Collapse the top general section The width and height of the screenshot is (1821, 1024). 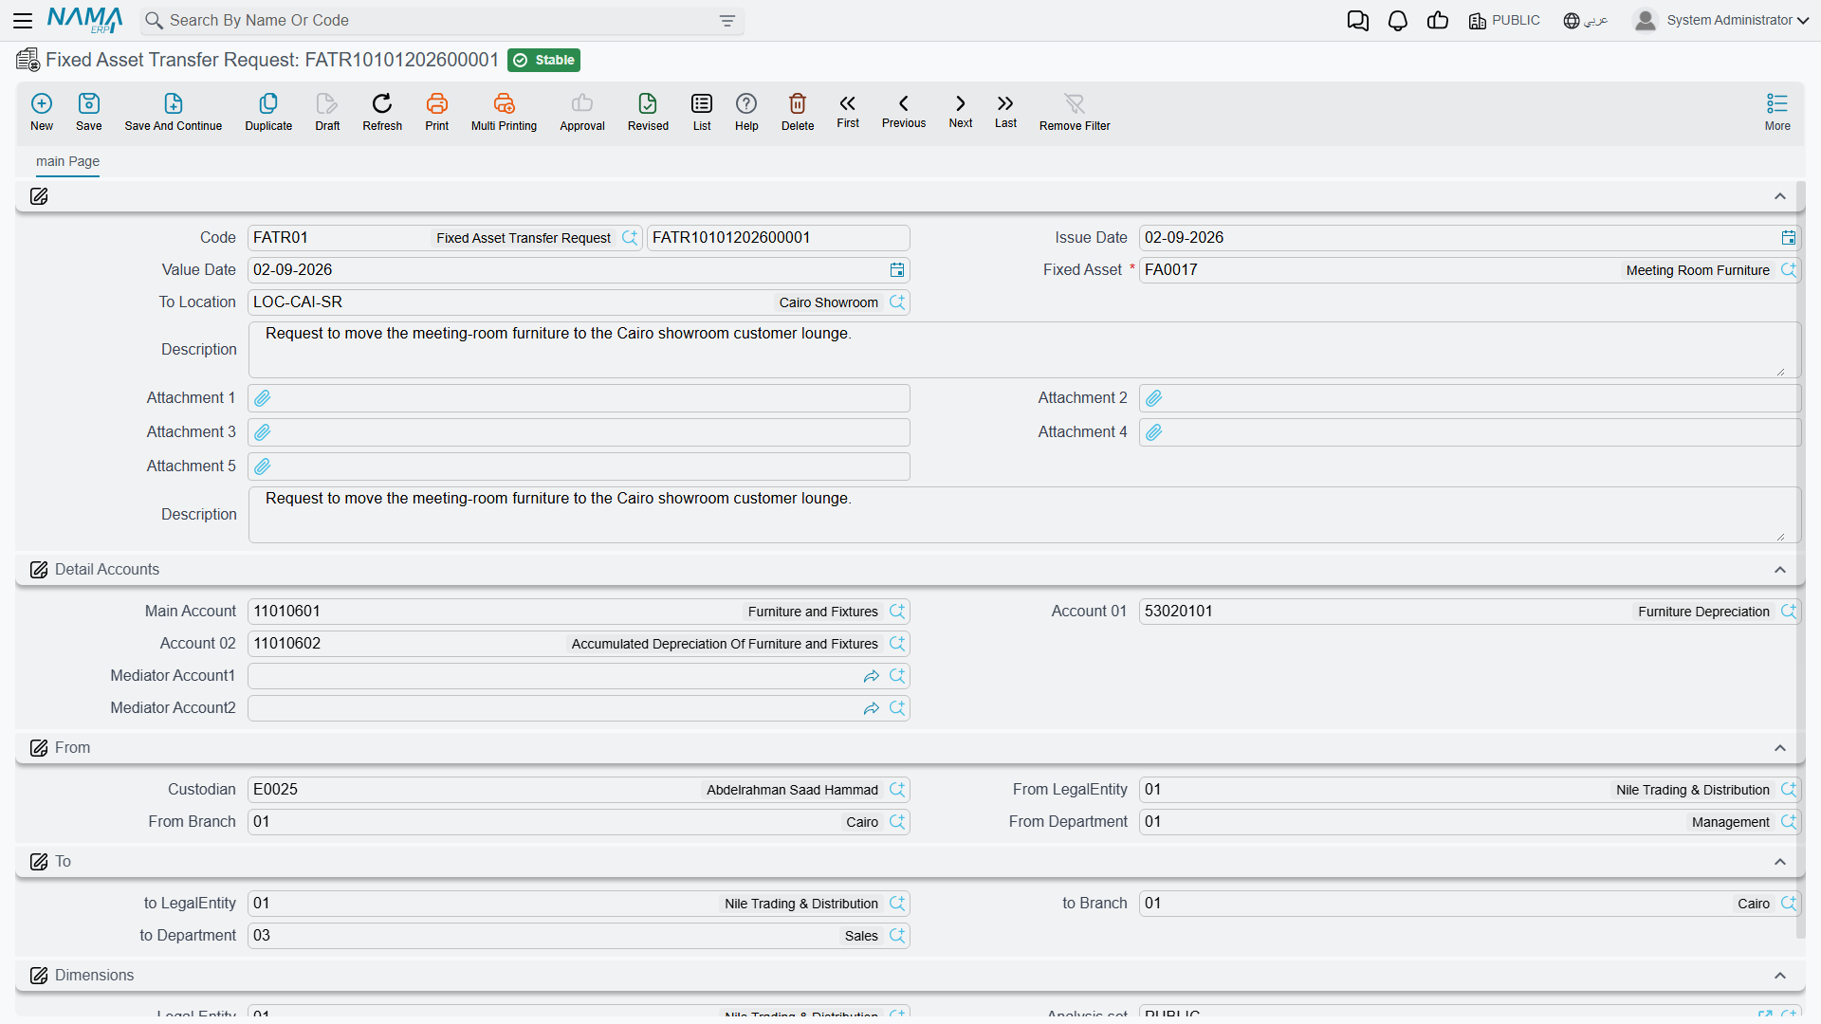[1780, 196]
